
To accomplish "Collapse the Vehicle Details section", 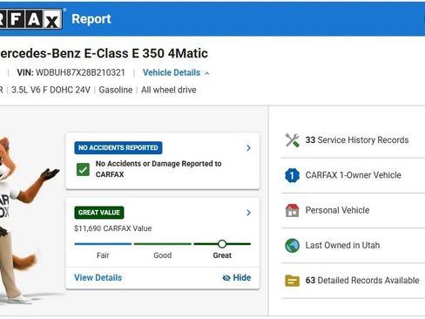I will (x=176, y=72).
